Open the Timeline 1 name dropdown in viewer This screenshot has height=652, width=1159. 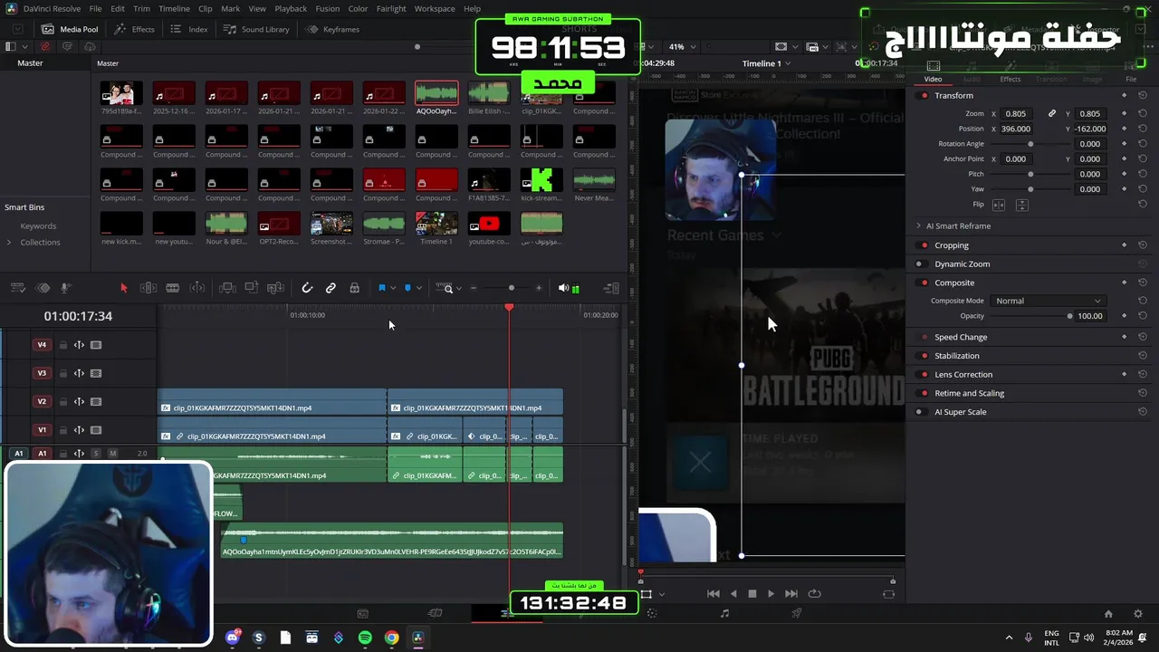click(766, 63)
